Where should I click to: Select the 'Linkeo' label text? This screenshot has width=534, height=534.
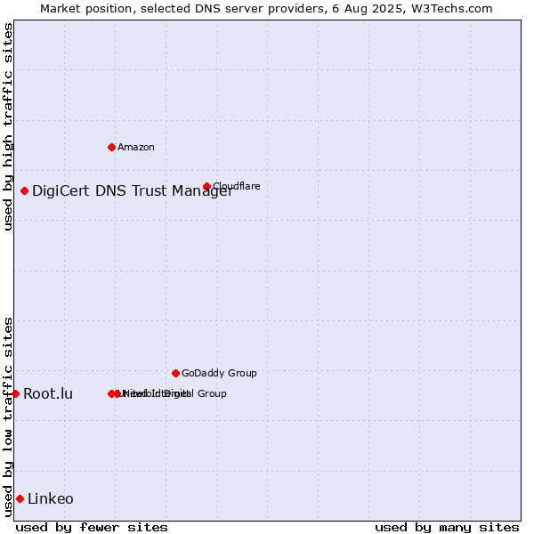tap(51, 499)
